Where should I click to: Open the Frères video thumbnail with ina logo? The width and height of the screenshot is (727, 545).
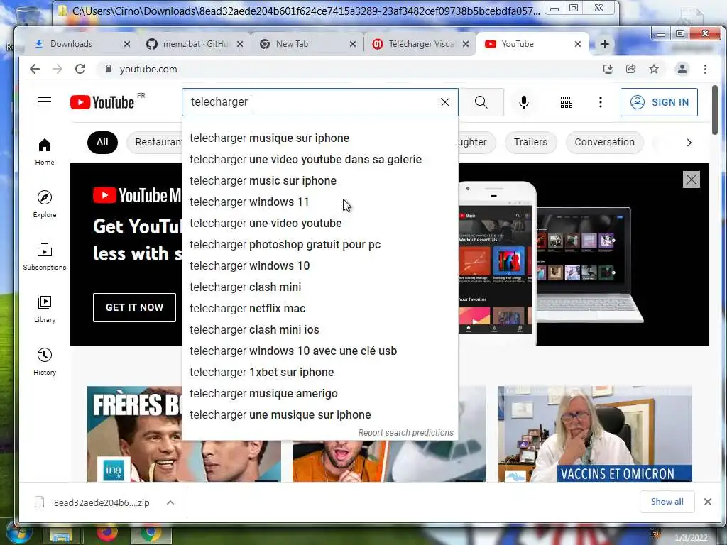(134, 434)
